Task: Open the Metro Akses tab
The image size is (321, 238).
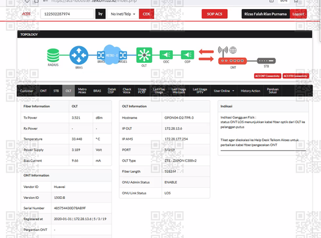Action: tap(82, 91)
